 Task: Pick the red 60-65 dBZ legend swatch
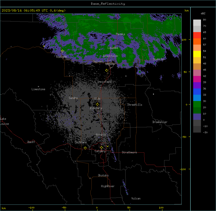click(x=197, y=35)
